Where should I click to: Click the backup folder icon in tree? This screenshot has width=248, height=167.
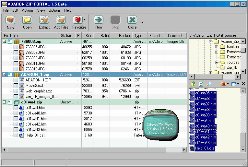222,47
